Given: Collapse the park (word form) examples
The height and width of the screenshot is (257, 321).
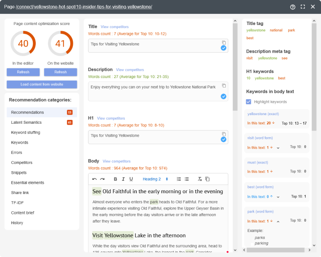Looking at the screenshot, I should 278,221.
